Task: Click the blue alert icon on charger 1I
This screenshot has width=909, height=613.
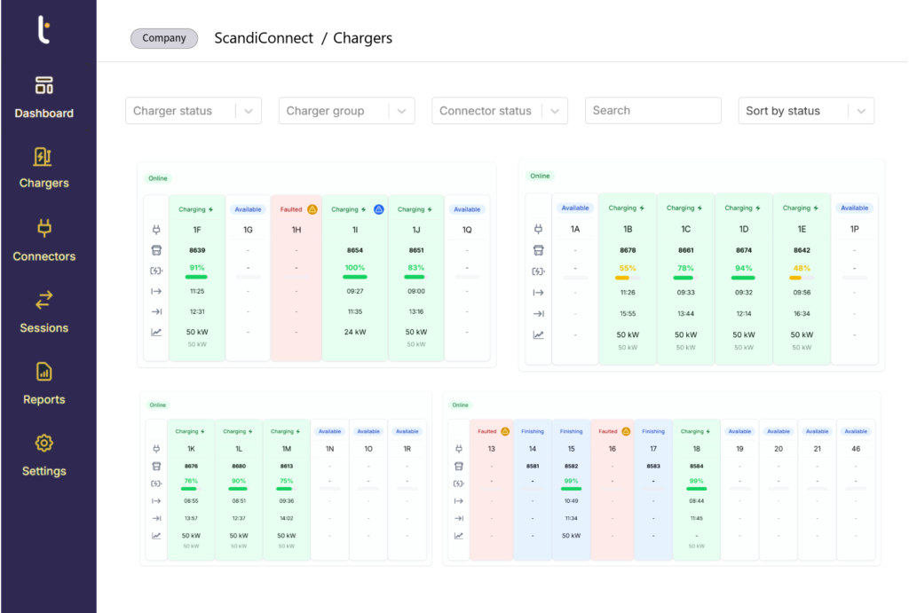Action: point(378,210)
